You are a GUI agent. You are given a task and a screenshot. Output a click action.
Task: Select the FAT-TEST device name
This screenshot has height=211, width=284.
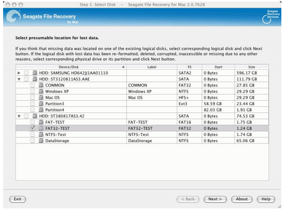pyautogui.click(x=55, y=122)
